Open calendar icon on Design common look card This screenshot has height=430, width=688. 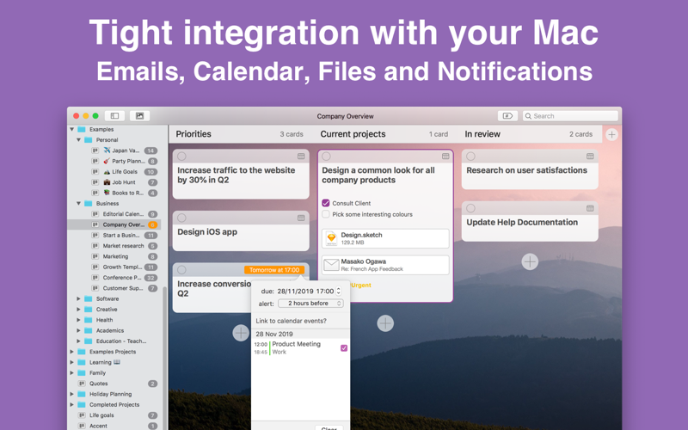click(445, 157)
